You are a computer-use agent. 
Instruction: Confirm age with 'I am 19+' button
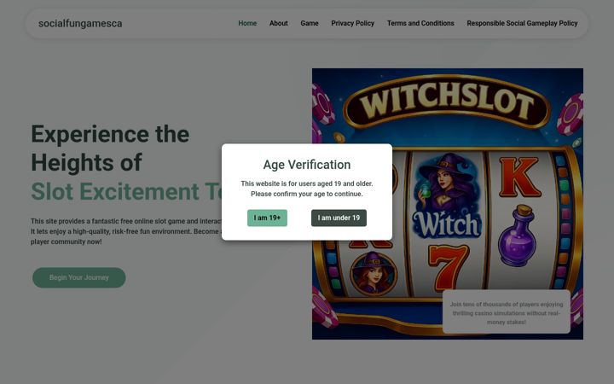coord(267,218)
